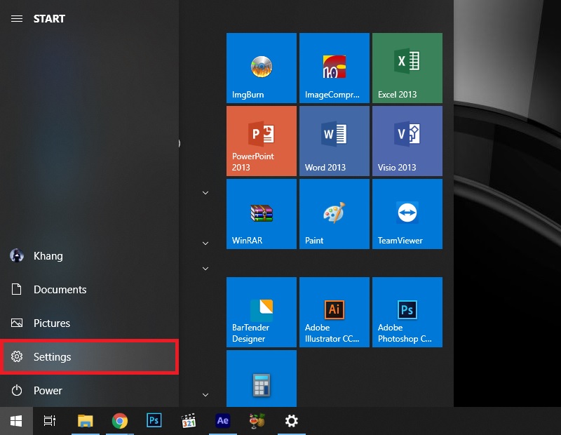Open the Visio 2013 tile
This screenshot has height=435, width=561.
(x=407, y=141)
